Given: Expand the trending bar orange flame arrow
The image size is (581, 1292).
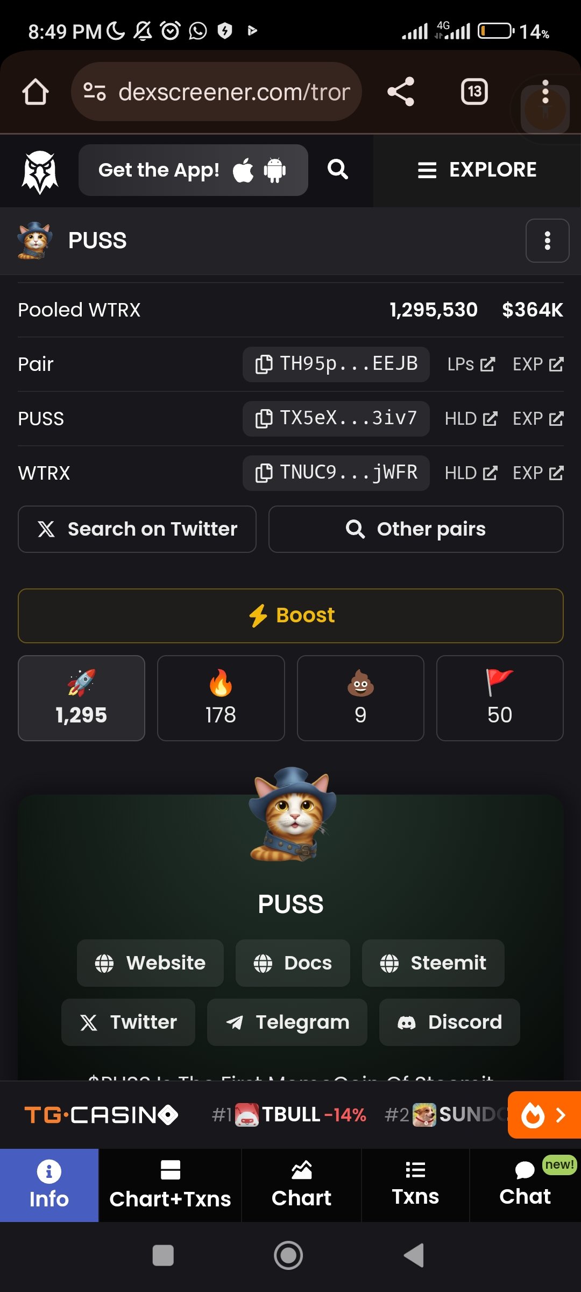Looking at the screenshot, I should (544, 1114).
